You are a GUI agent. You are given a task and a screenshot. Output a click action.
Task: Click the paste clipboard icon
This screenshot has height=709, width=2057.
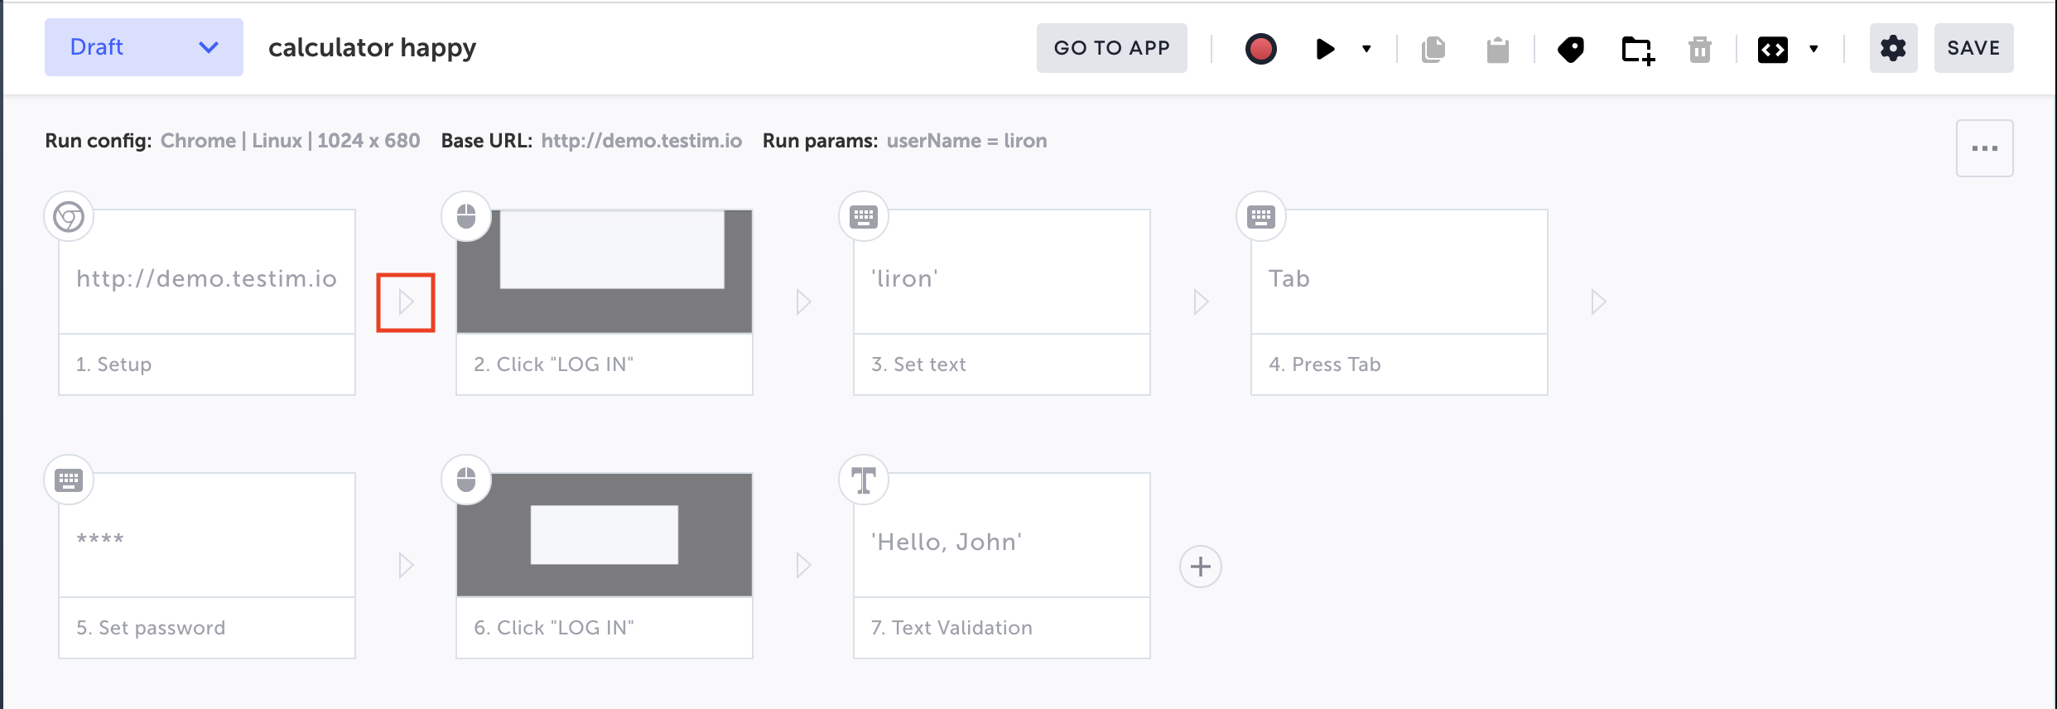(1497, 50)
